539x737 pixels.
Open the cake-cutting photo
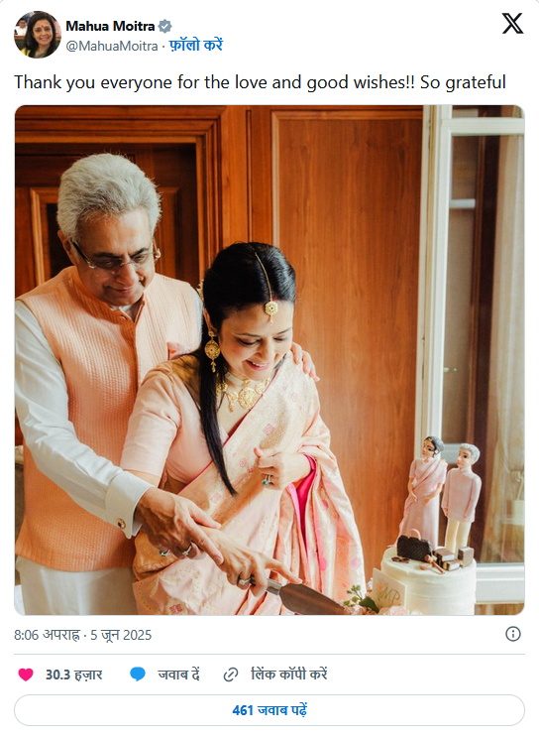(x=269, y=360)
